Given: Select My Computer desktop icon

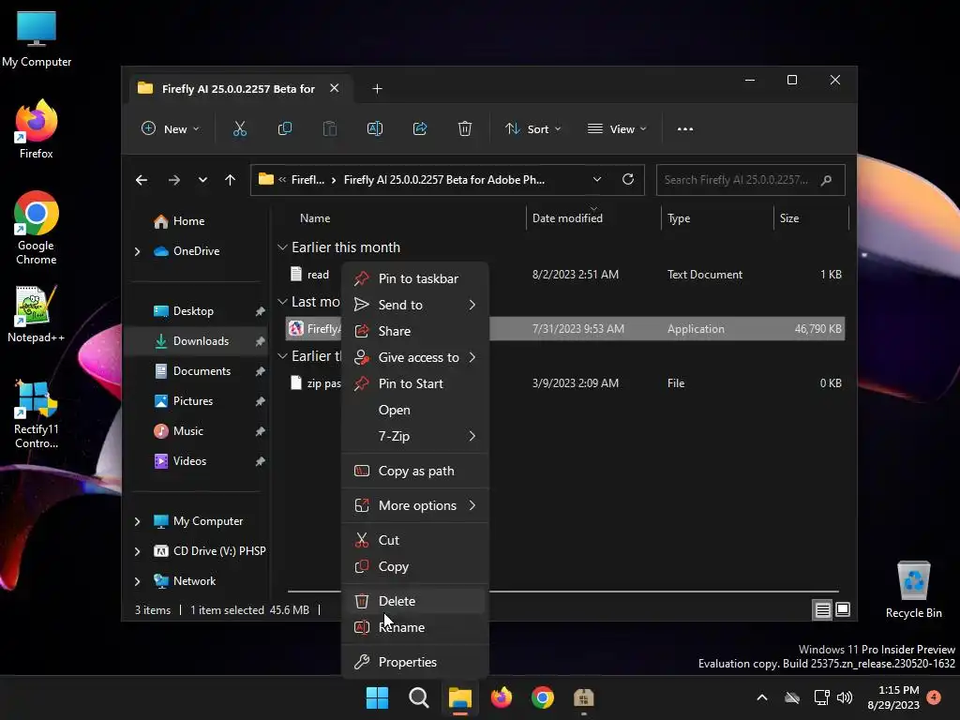Looking at the screenshot, I should (37, 39).
